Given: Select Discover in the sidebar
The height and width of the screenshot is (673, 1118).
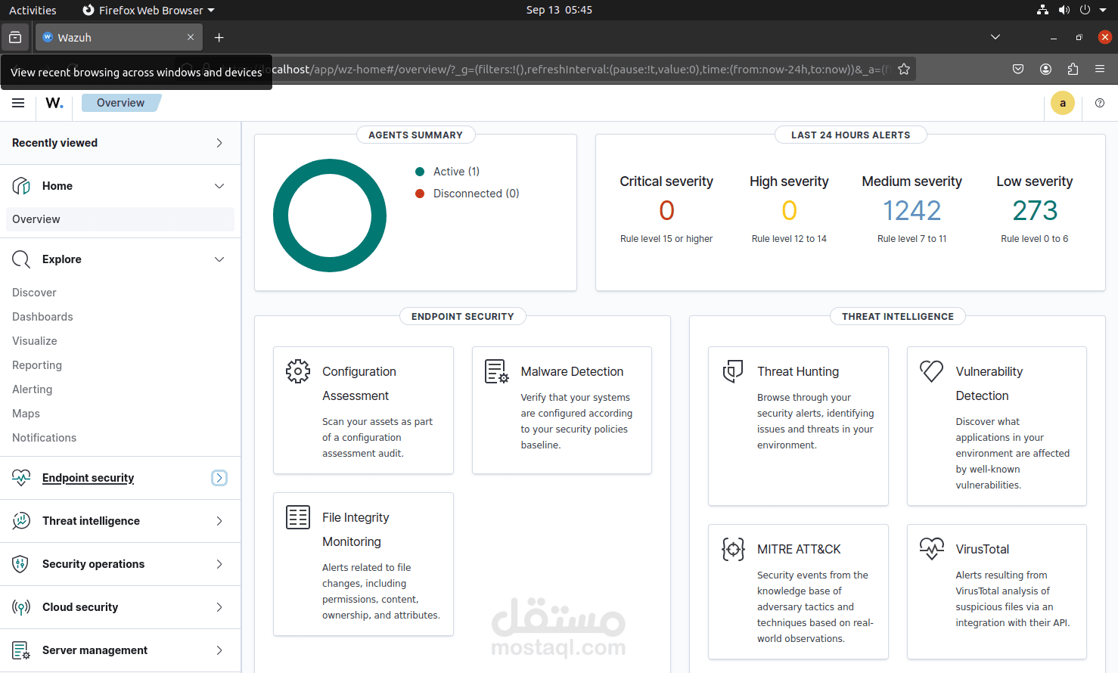Looking at the screenshot, I should click(x=34, y=293).
